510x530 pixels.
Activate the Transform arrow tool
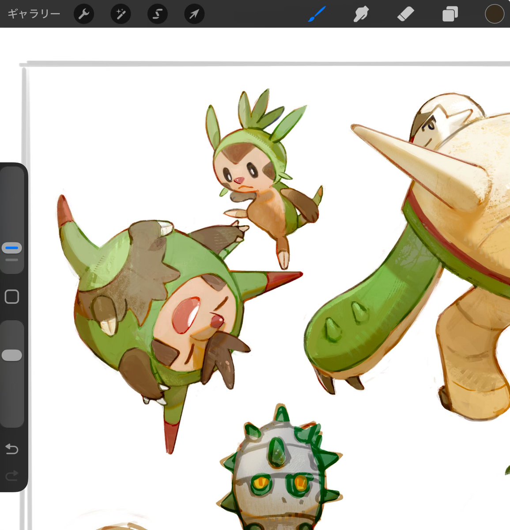[x=194, y=14]
